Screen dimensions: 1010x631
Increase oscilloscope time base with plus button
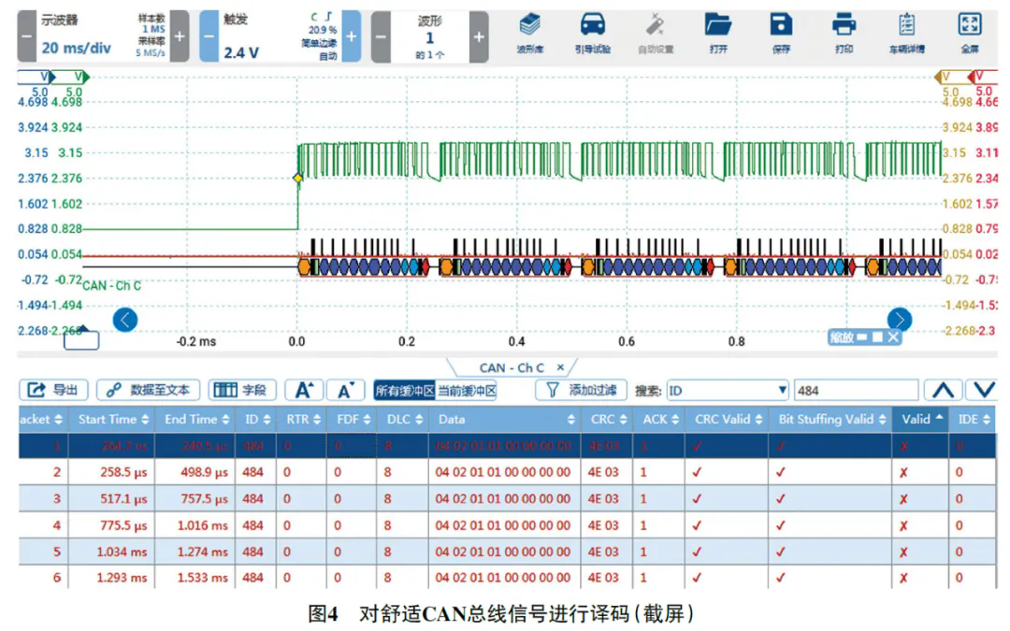tap(180, 36)
